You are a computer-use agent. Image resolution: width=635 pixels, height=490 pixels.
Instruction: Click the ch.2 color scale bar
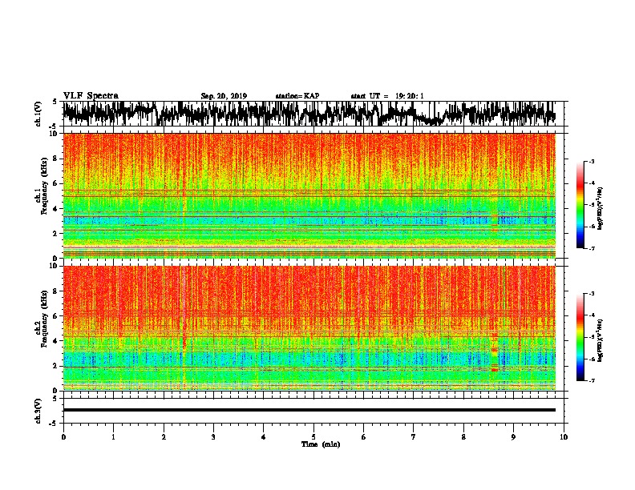click(x=580, y=337)
